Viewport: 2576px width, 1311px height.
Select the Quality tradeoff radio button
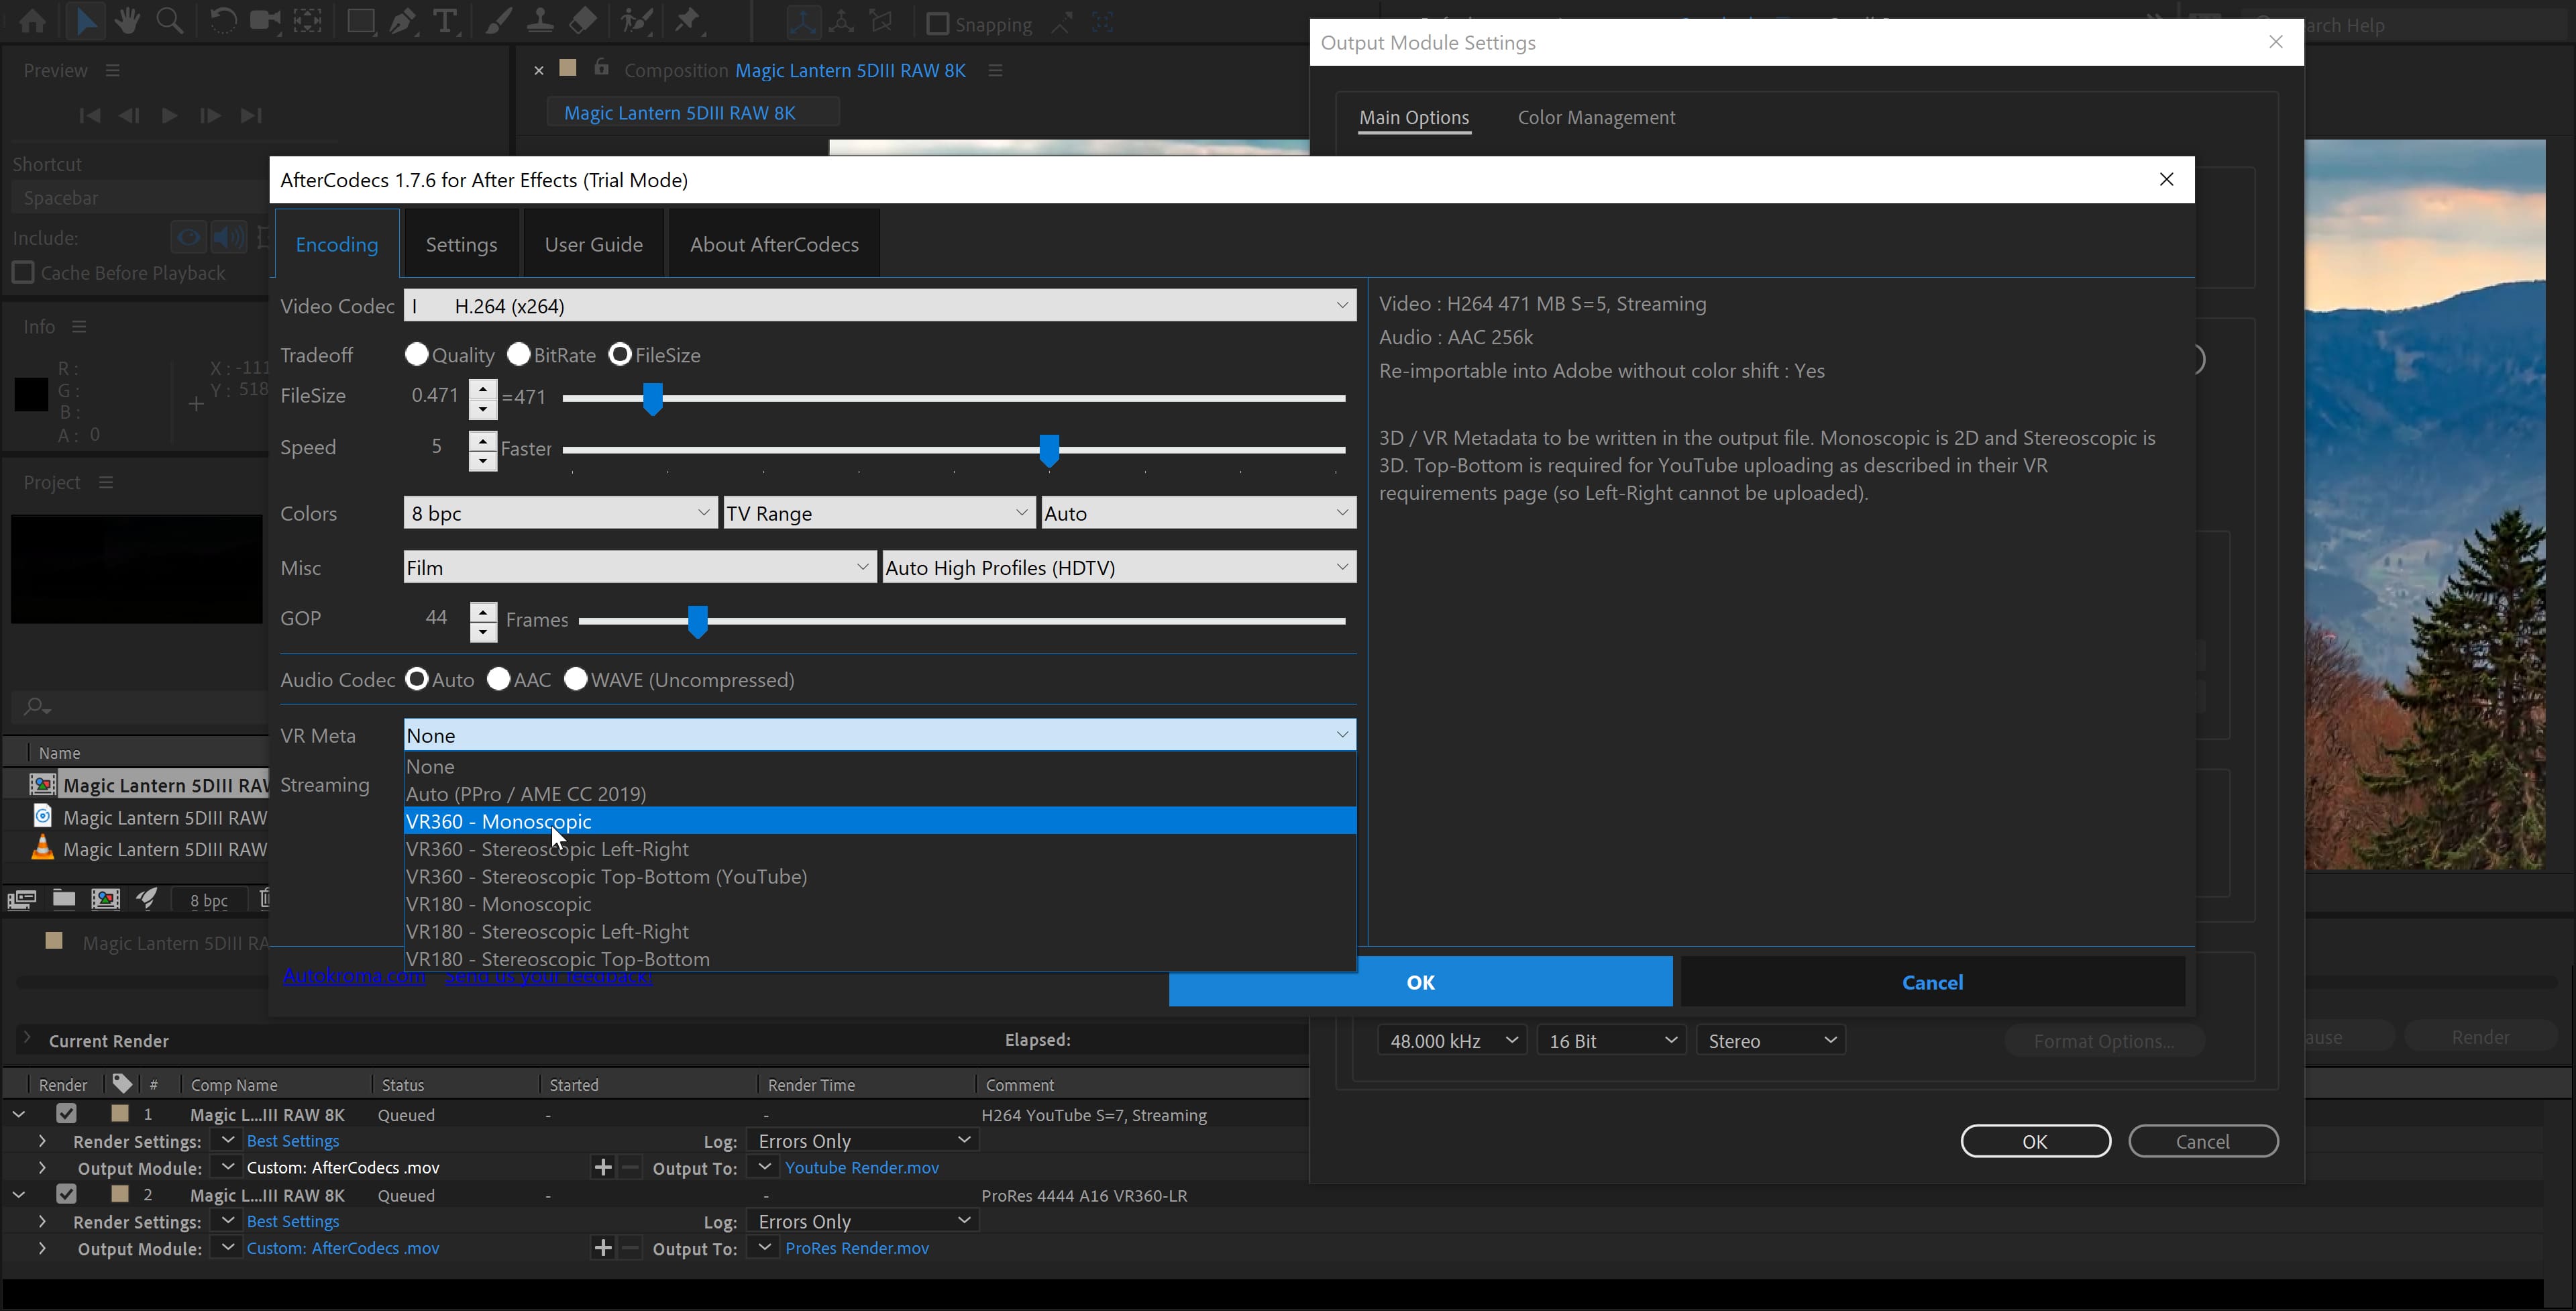417,355
